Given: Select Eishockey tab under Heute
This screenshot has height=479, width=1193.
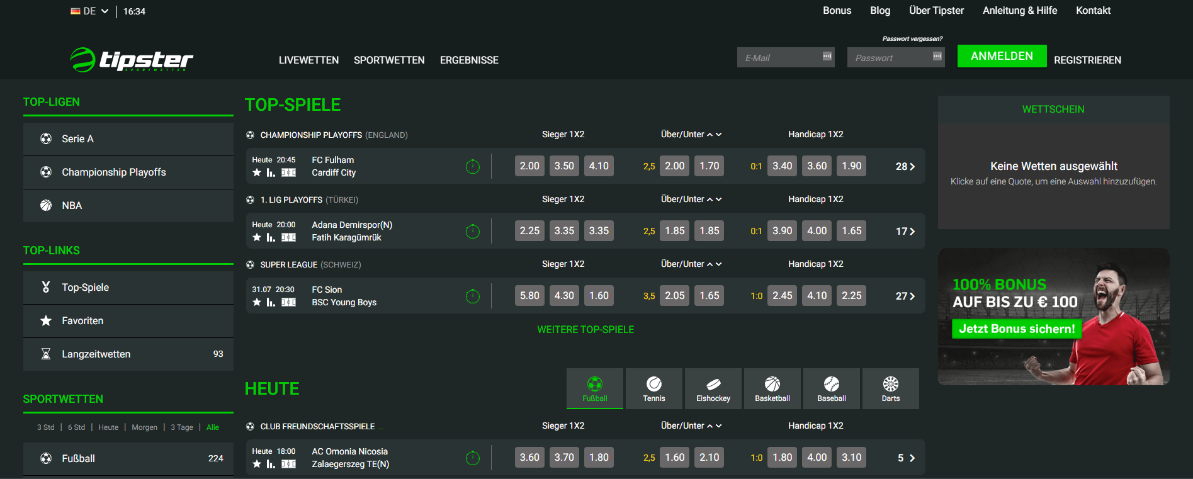Looking at the screenshot, I should tap(713, 388).
